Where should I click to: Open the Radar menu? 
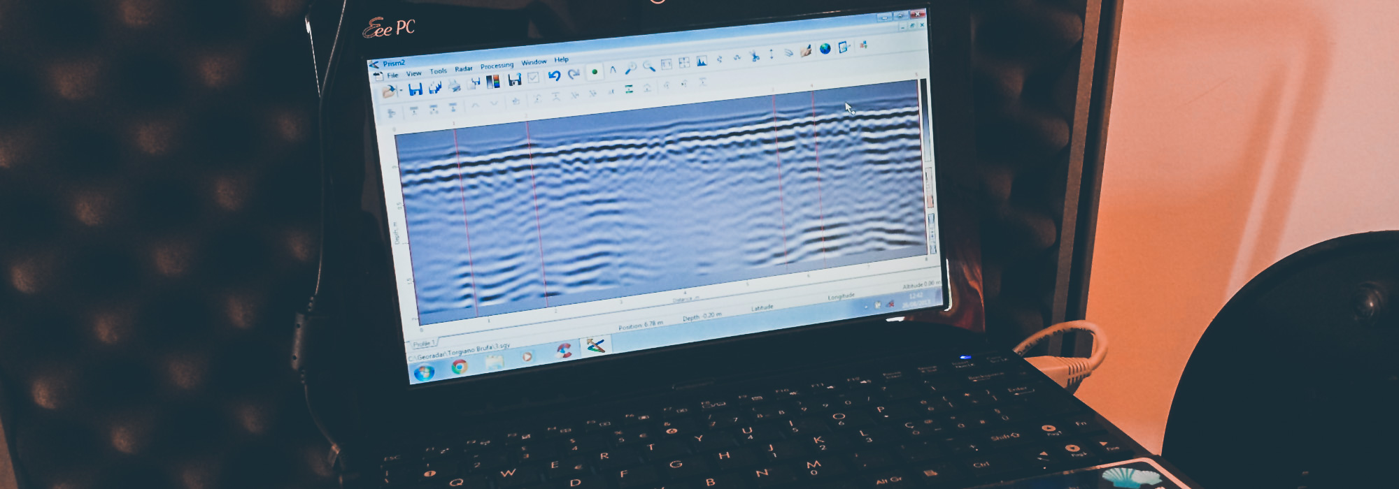coord(463,68)
